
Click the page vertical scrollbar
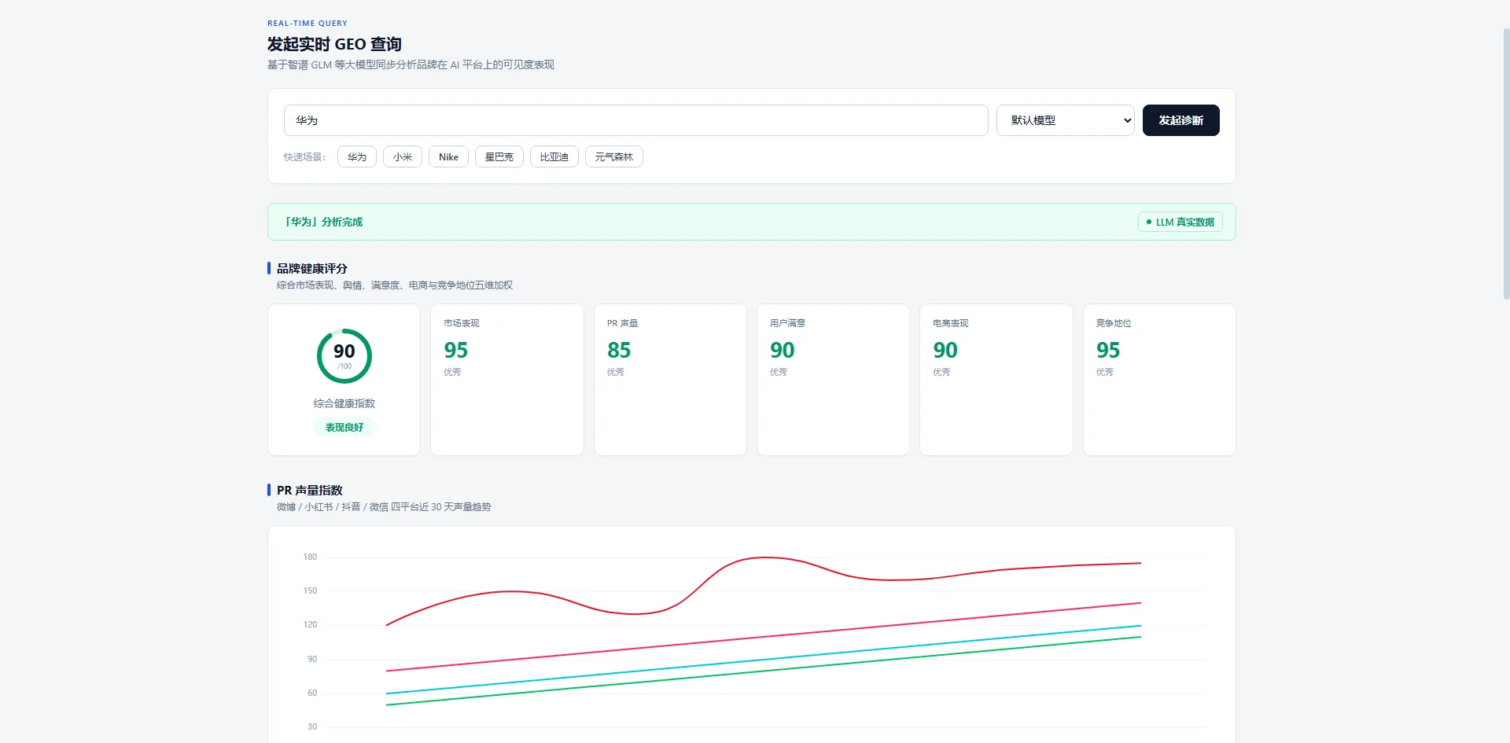(1506, 164)
